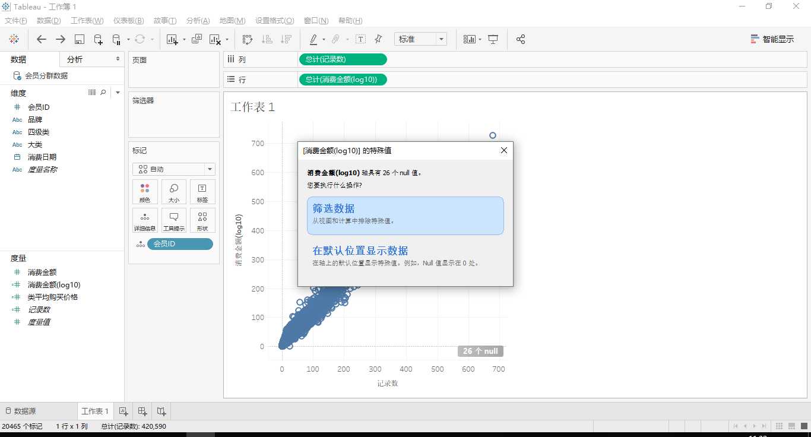Click the new worksheet toolbar icon

click(173, 39)
